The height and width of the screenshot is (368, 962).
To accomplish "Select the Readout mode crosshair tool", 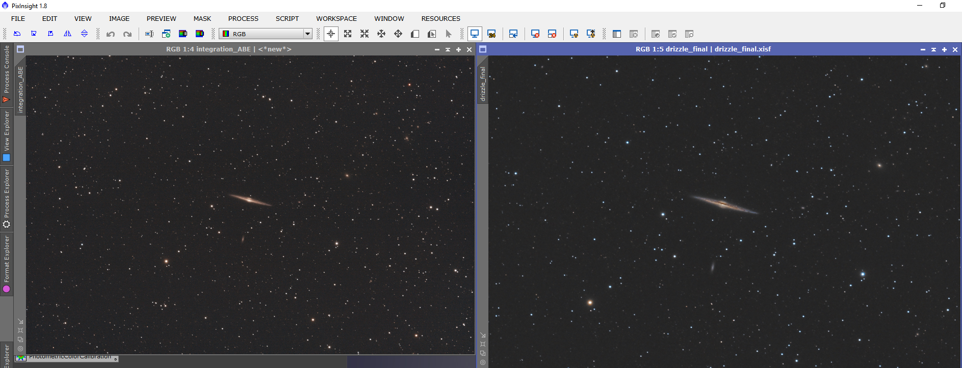I will (x=331, y=34).
